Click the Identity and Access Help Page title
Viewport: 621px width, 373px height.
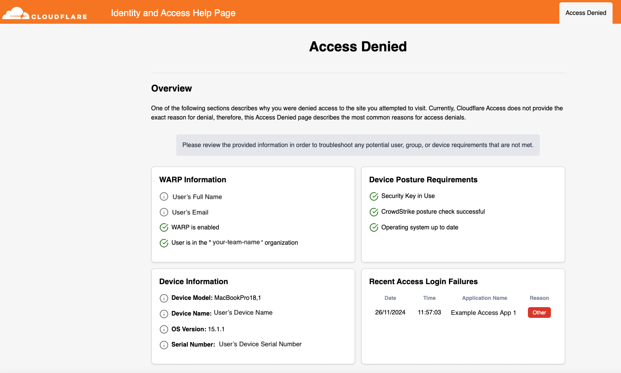click(x=173, y=13)
